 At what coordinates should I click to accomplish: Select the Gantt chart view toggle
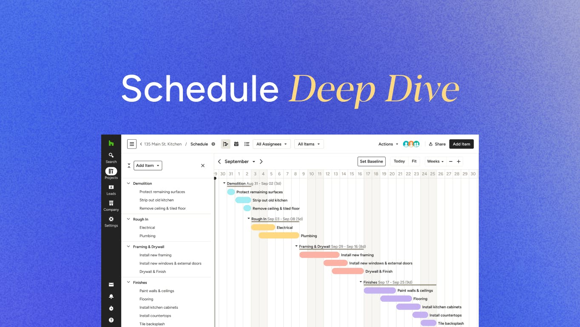pyautogui.click(x=226, y=144)
